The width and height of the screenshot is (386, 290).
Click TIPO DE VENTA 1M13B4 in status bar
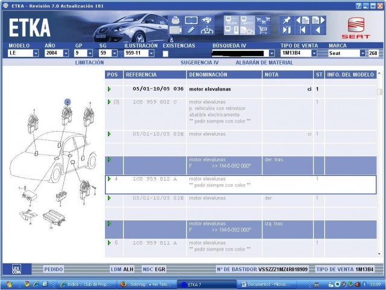[344, 269]
